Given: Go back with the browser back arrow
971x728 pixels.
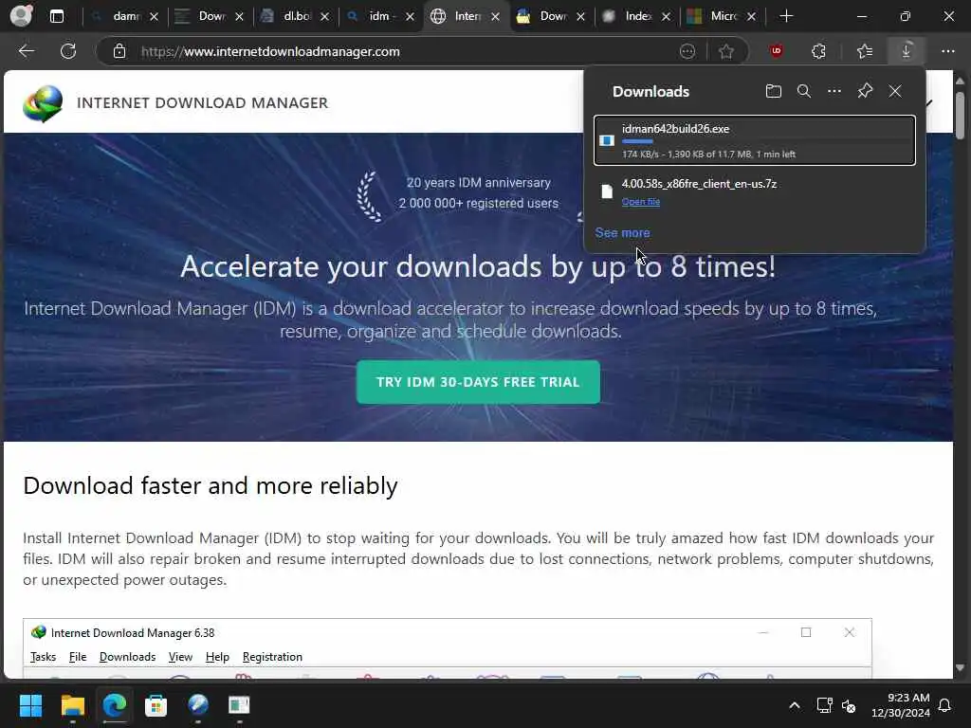Looking at the screenshot, I should point(26,51).
